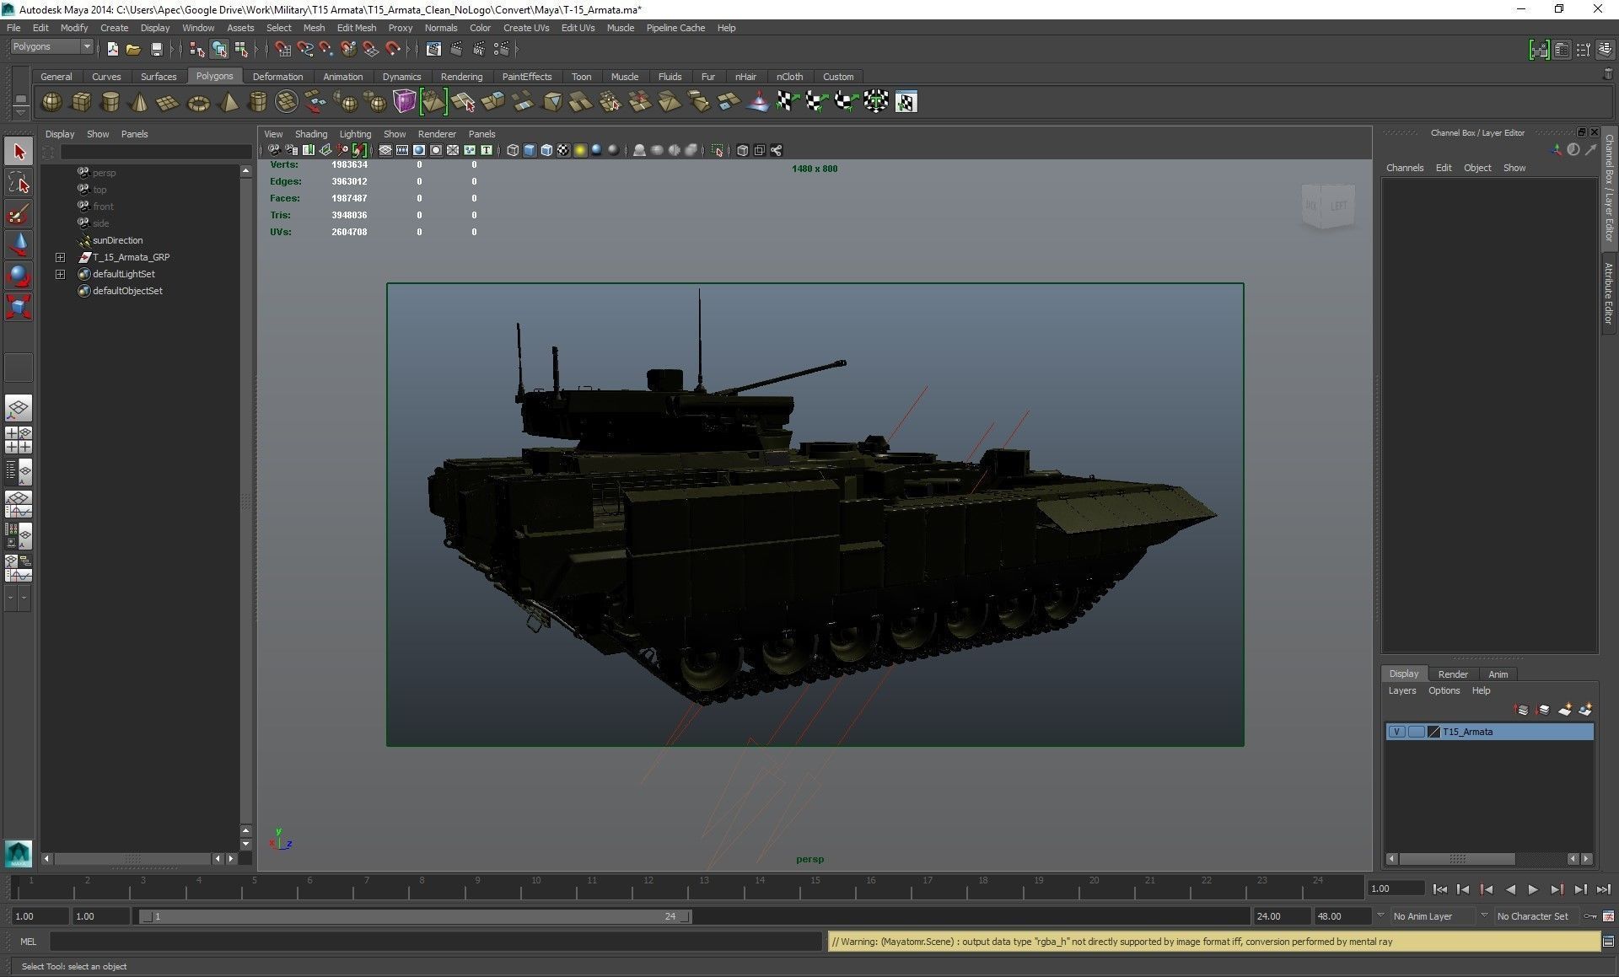The width and height of the screenshot is (1619, 977).
Task: Click the polygon cube shelf icon
Action: 81,102
